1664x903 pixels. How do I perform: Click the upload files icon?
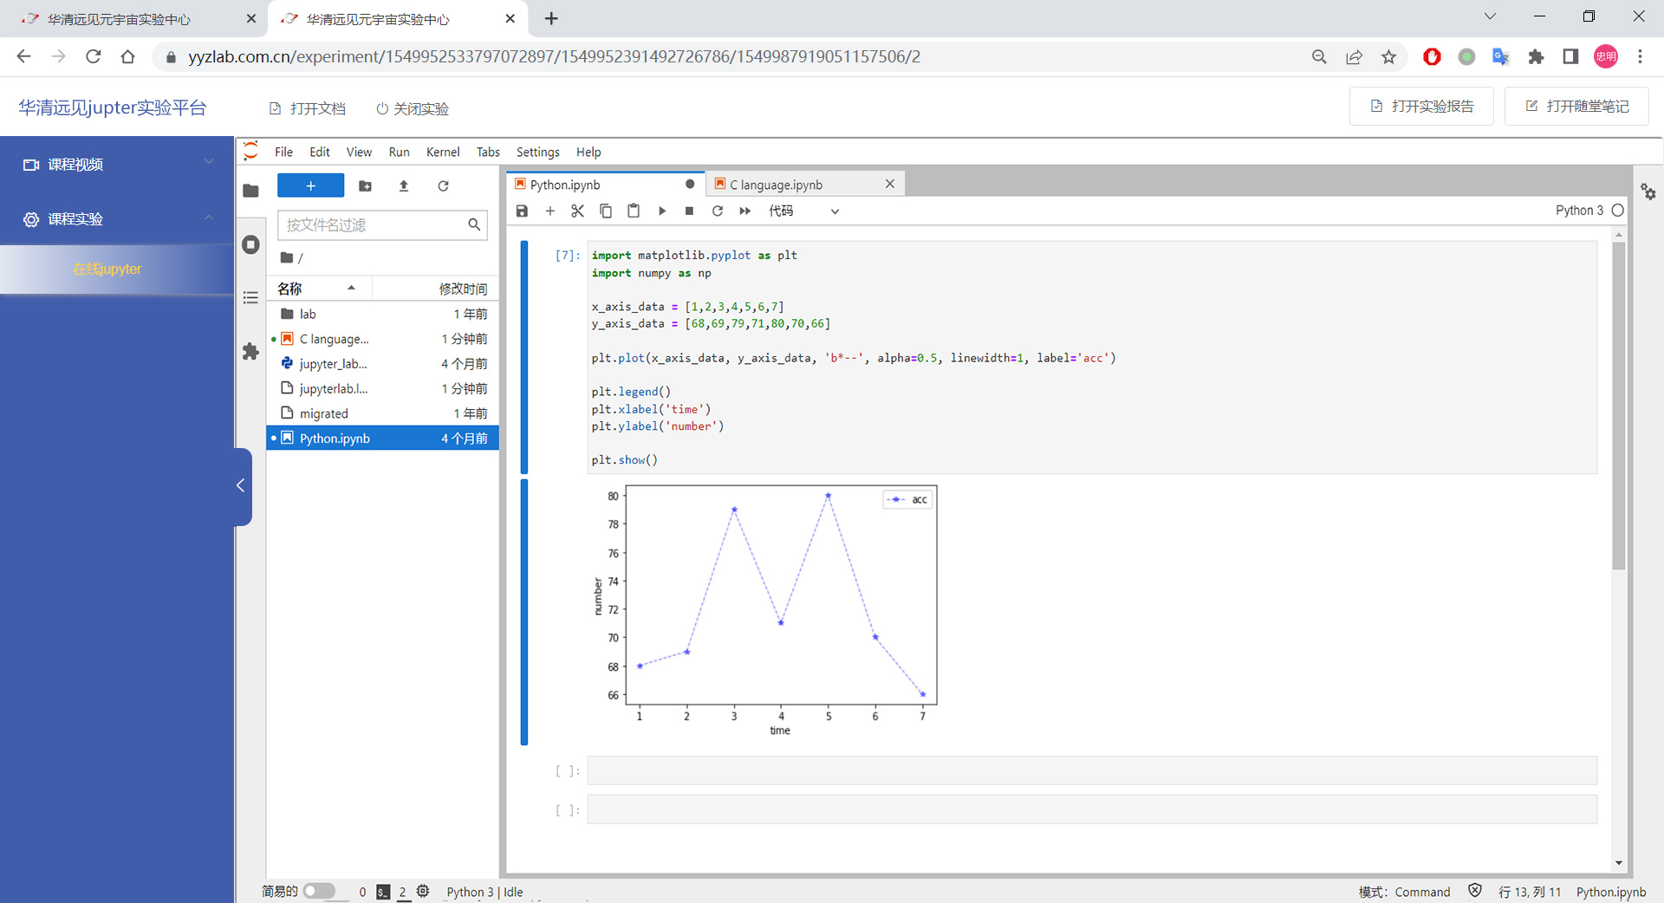(x=404, y=185)
